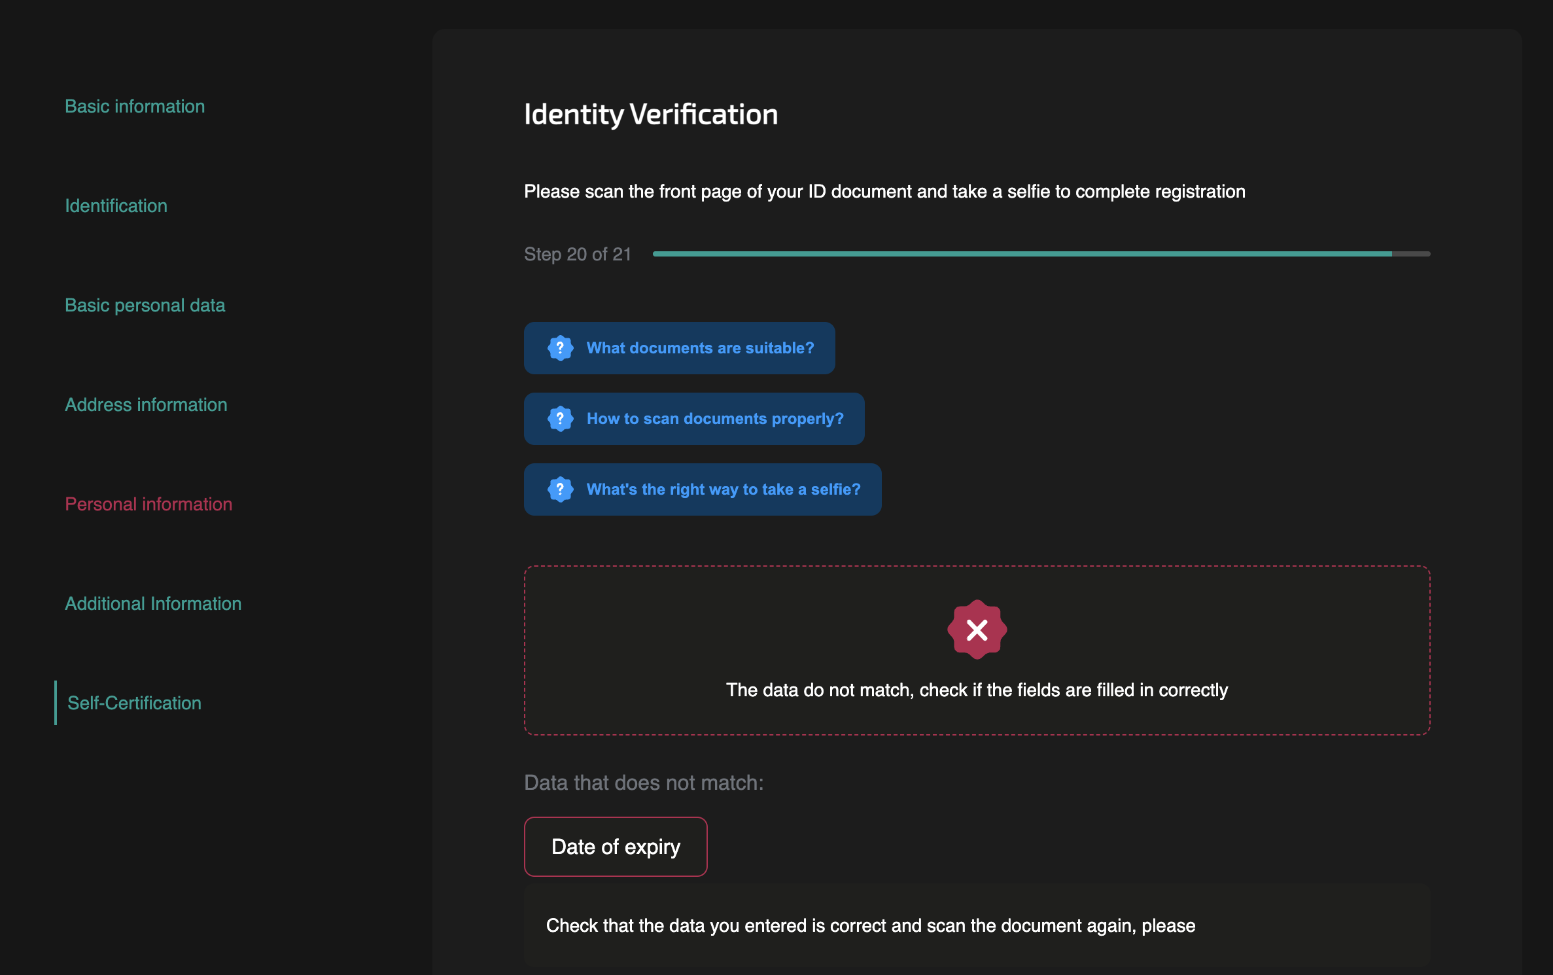Expand 'What's the right way to take a selfie?' section
Screen dimensions: 1553x975
coord(701,489)
